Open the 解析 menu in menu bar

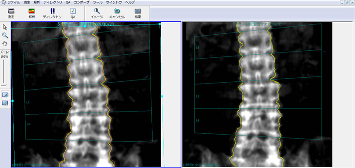[x=37, y=3]
